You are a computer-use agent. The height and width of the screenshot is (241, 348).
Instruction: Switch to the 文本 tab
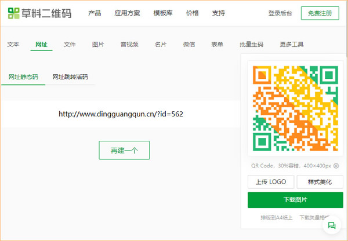click(x=13, y=45)
